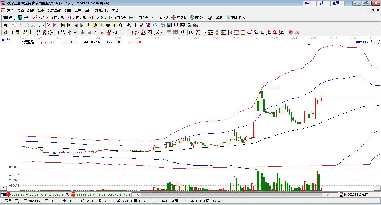Open the calculator icon in toolbar
Viewport: 381px width, 205px height.
pyautogui.click(x=169, y=25)
